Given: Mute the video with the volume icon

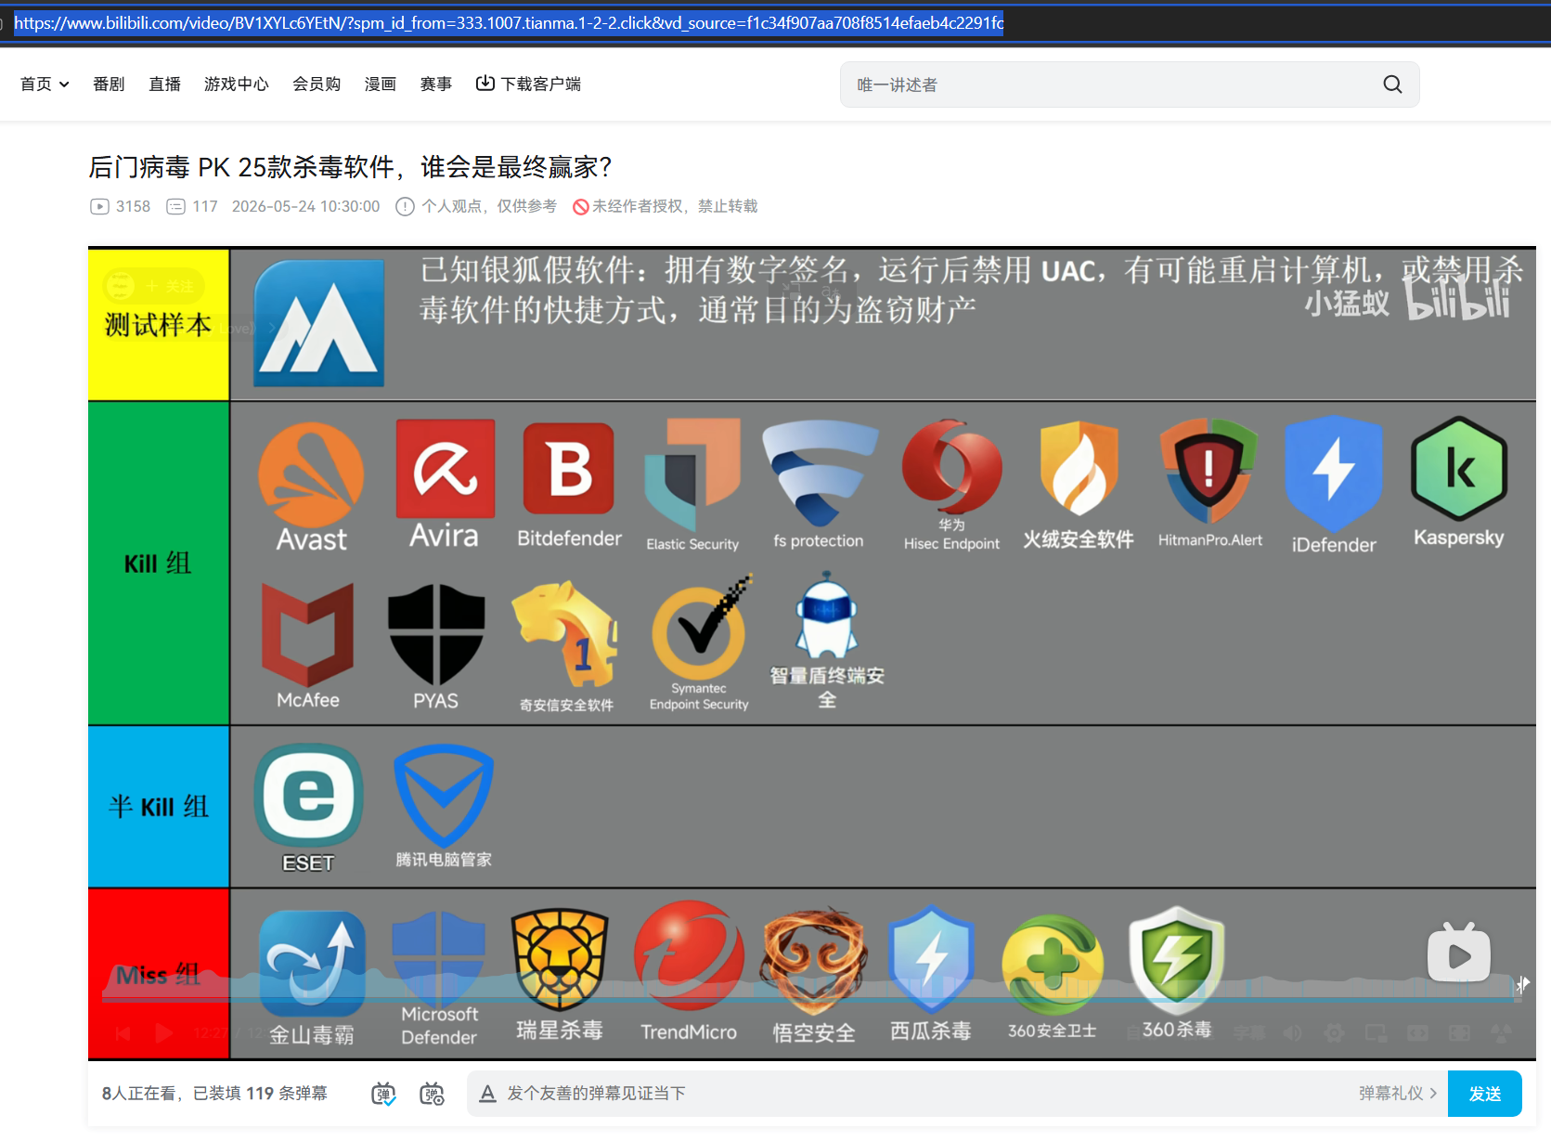Looking at the screenshot, I should 1292,1032.
